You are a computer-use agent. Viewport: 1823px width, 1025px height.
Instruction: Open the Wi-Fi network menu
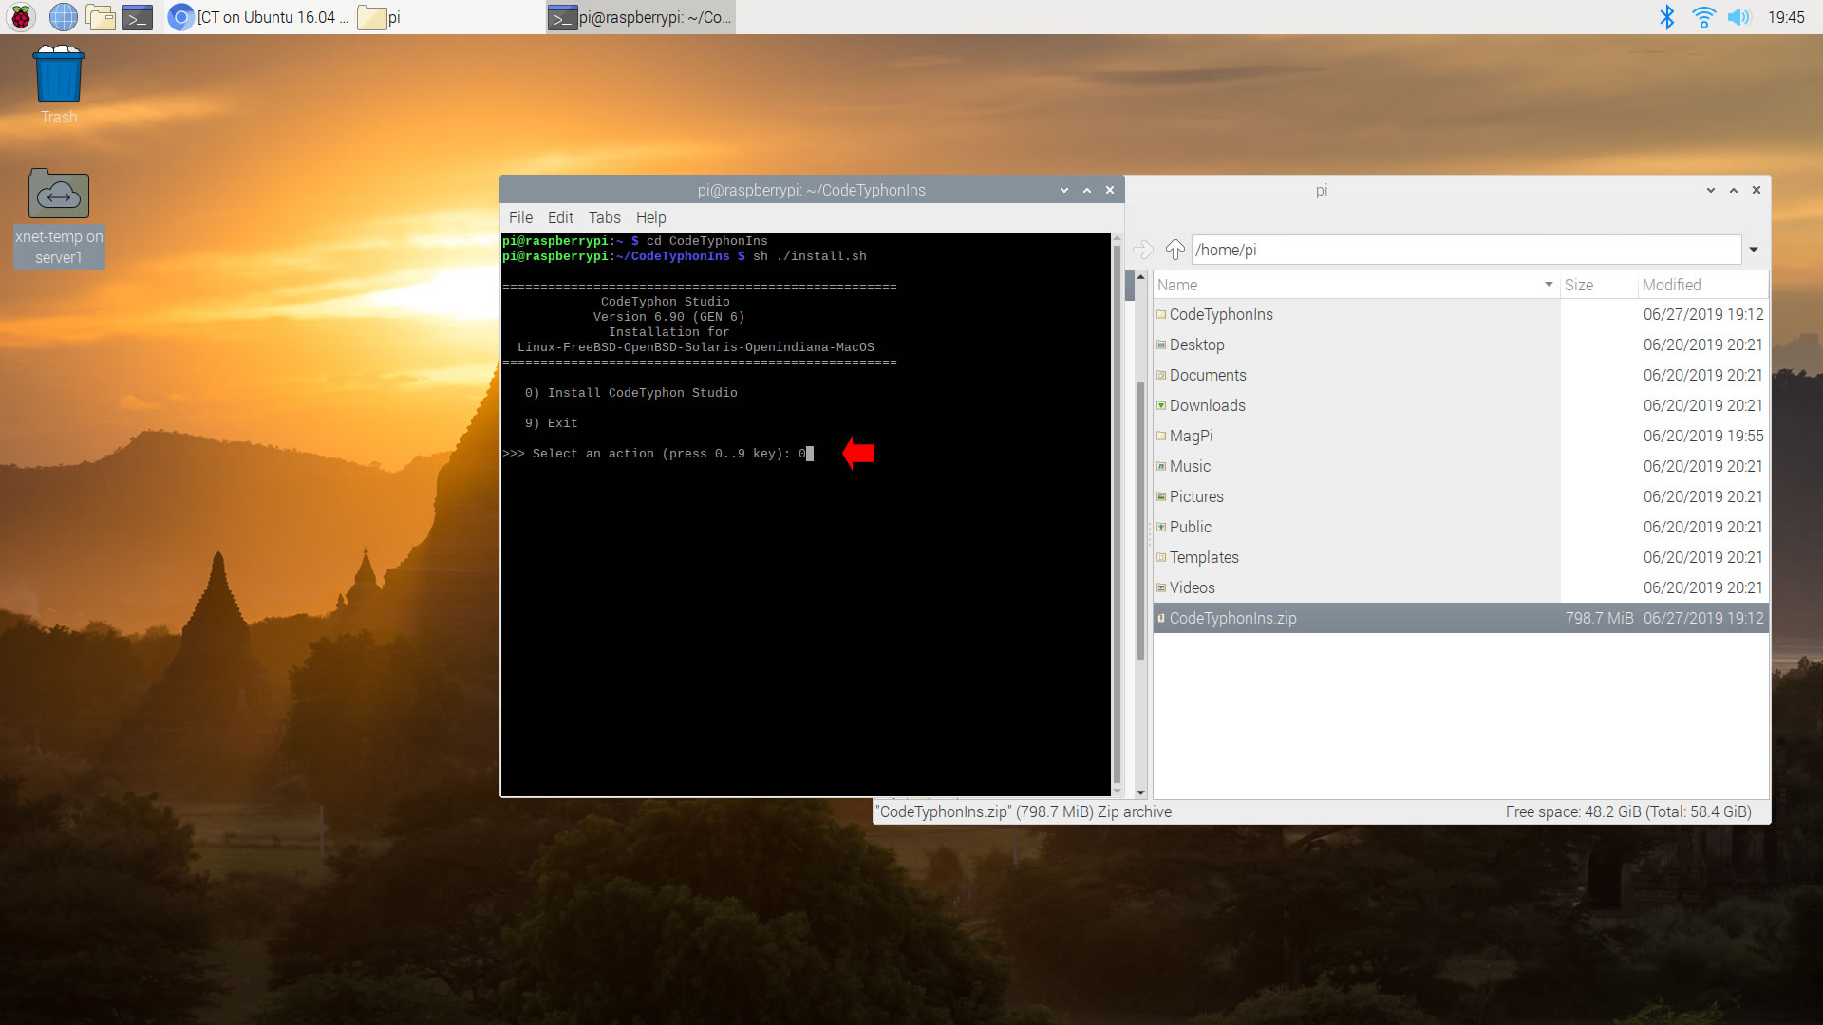click(x=1703, y=17)
